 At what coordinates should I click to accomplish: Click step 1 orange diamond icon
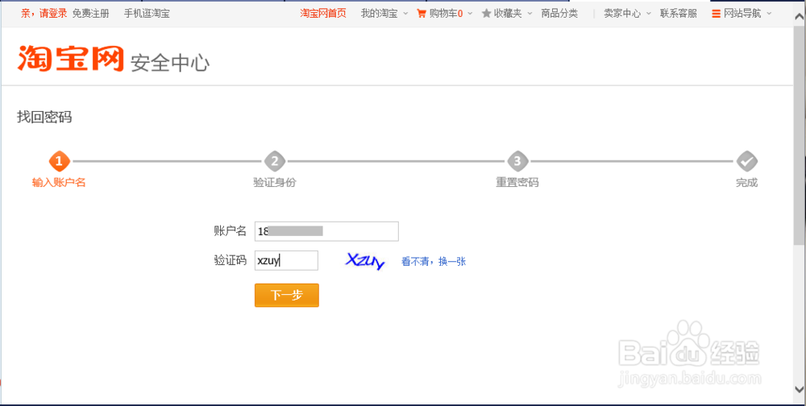pos(59,161)
